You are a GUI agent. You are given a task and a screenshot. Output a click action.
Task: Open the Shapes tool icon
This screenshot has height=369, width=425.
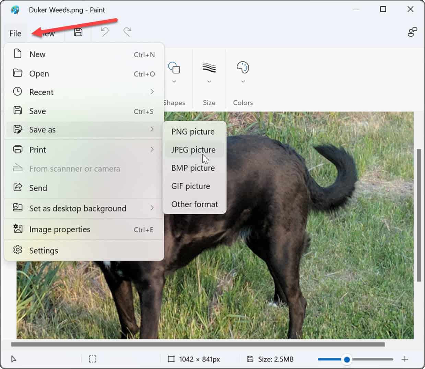[x=174, y=68]
